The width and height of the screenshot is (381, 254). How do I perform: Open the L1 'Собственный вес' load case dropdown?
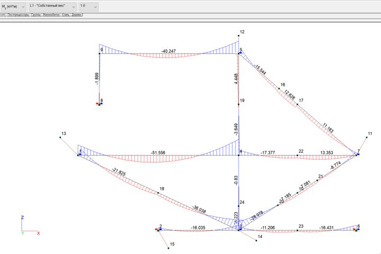pos(53,6)
